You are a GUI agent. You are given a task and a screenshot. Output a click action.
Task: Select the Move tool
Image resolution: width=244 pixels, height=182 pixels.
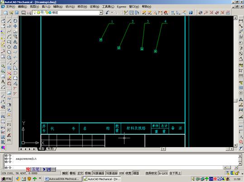click(x=15, y=26)
